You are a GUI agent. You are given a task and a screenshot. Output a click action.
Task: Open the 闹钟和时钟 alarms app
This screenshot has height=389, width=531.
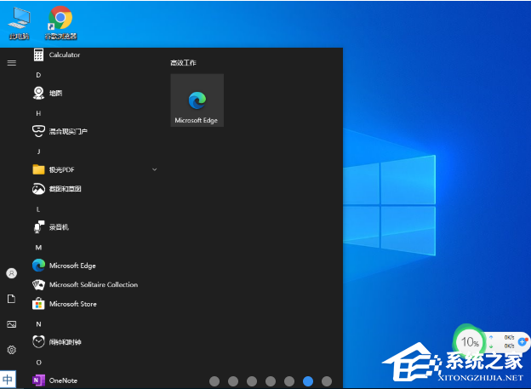[66, 342]
